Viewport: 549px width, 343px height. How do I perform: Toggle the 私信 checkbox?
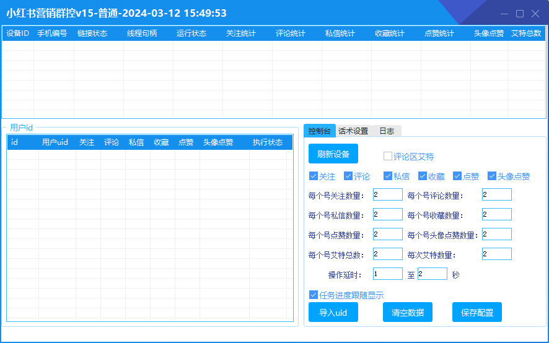pos(388,176)
